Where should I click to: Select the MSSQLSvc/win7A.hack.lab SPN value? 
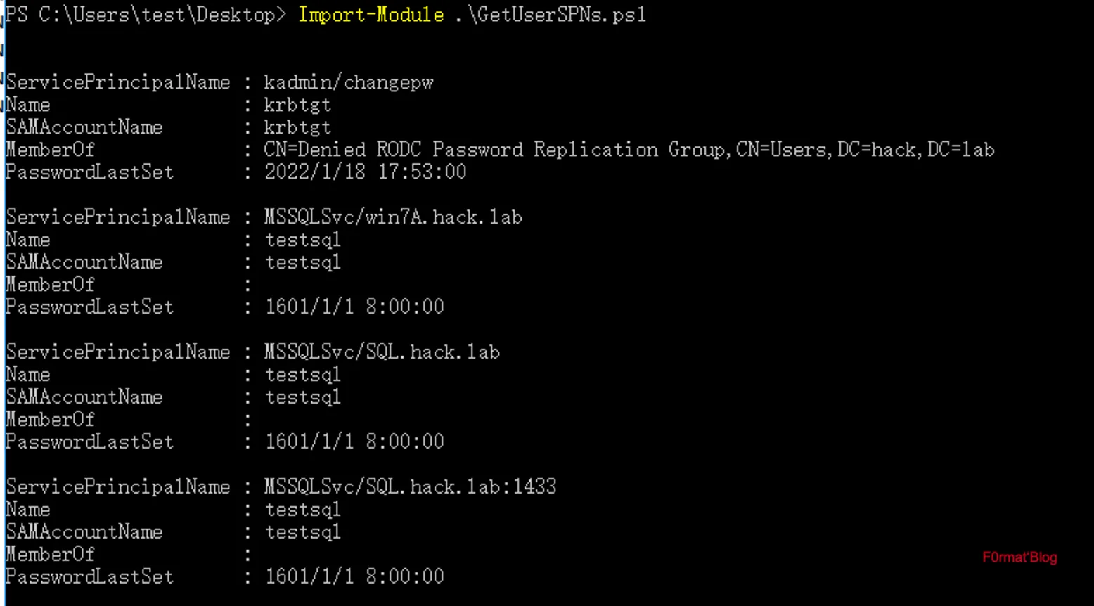point(393,217)
